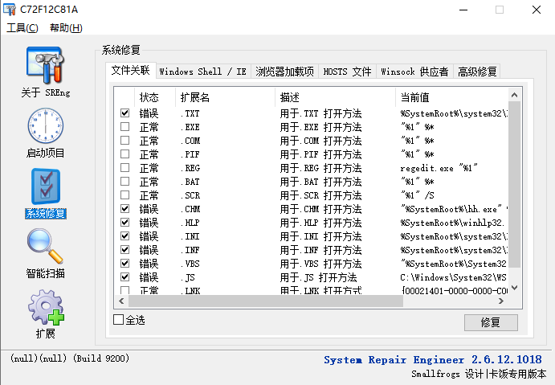Switch to the HOSTS 文件 tab
The width and height of the screenshot is (555, 385).
(x=347, y=72)
